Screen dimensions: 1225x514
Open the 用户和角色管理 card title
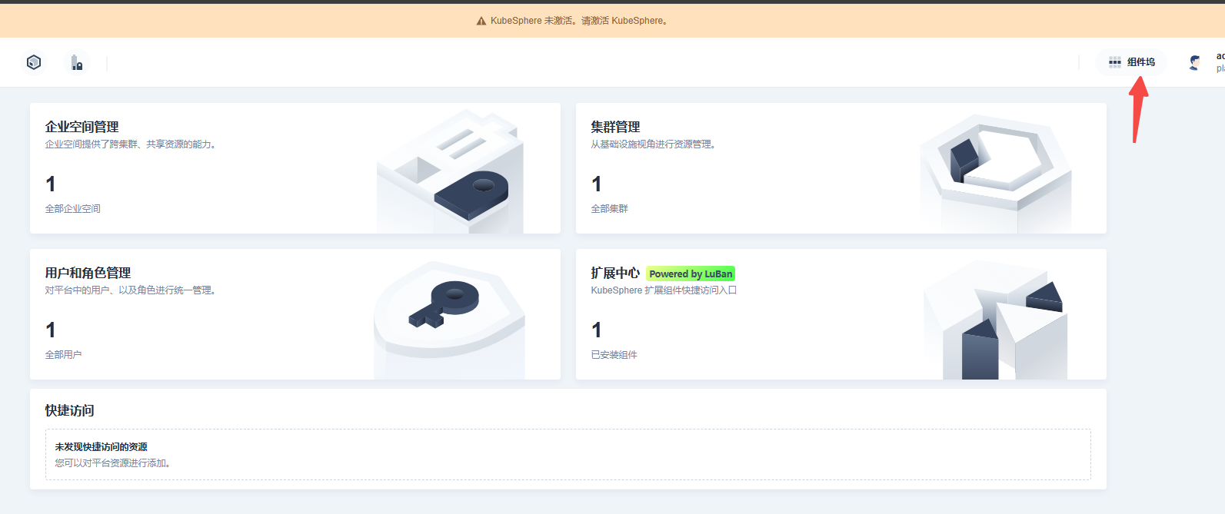point(88,273)
